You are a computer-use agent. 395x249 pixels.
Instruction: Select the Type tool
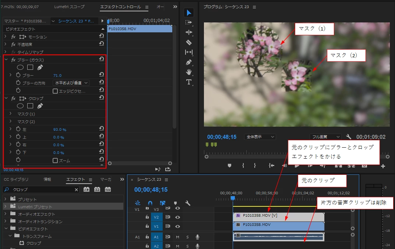pos(189,82)
